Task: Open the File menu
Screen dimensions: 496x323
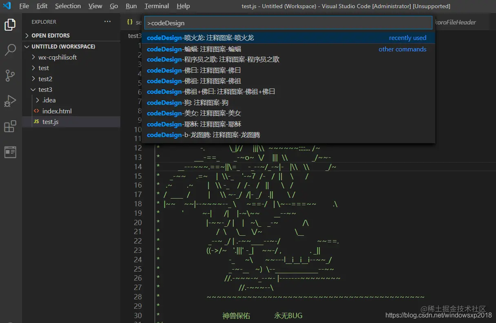Action: point(24,6)
